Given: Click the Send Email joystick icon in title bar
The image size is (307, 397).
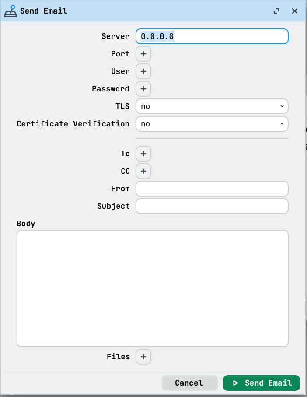Looking at the screenshot, I should [x=10, y=11].
